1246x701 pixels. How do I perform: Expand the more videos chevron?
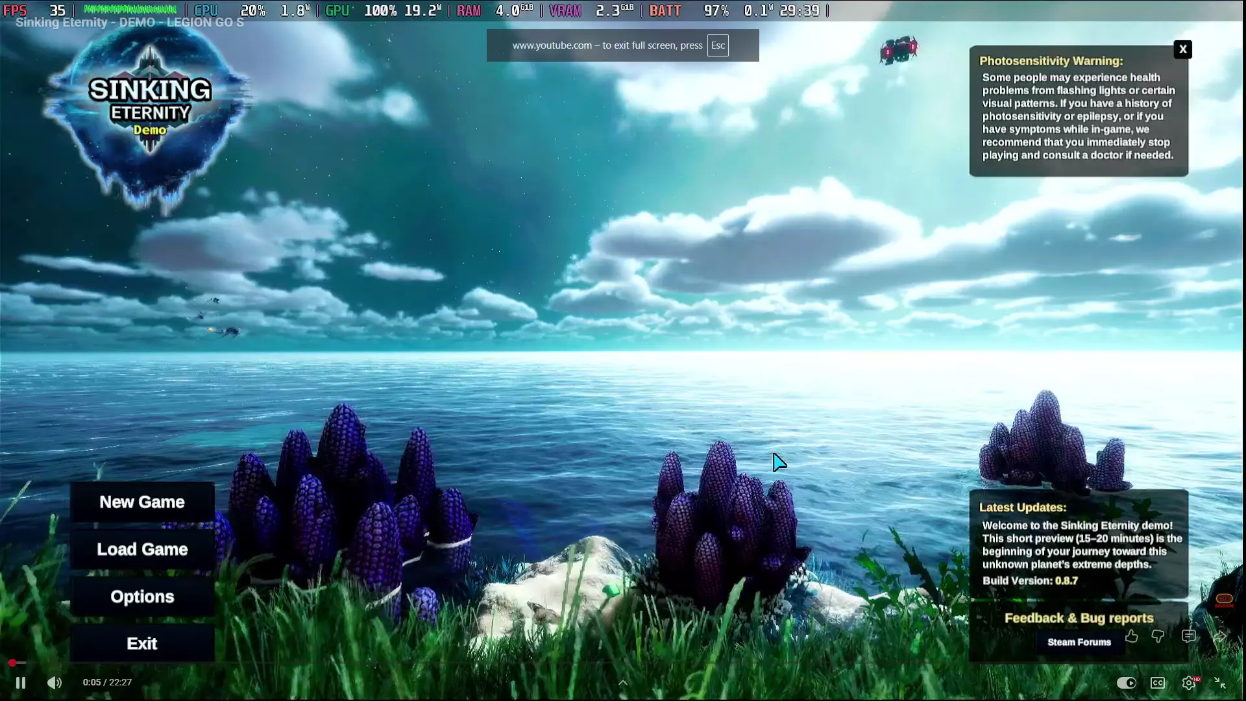(623, 682)
